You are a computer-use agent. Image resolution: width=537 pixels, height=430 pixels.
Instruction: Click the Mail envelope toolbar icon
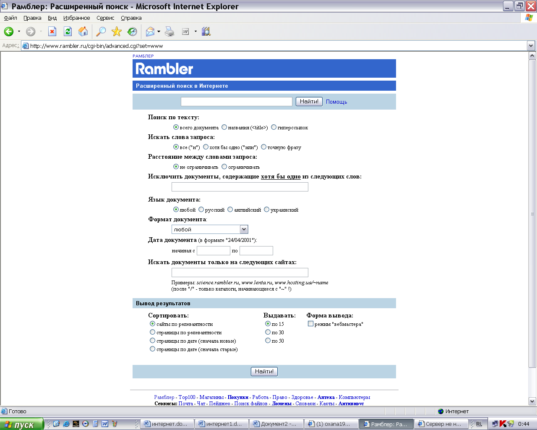150,31
